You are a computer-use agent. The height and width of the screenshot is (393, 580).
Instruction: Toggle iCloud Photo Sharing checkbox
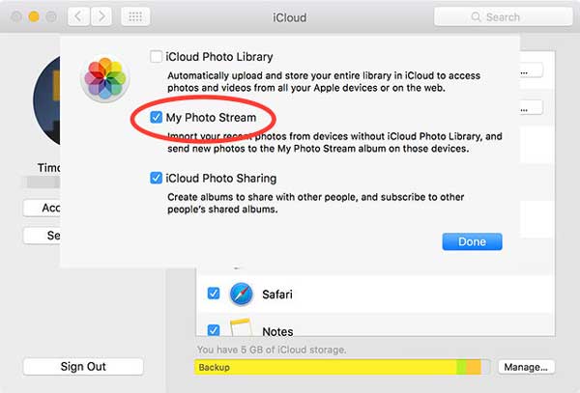click(157, 178)
